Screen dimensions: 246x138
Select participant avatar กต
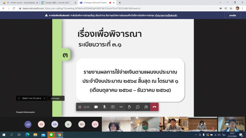55,124
